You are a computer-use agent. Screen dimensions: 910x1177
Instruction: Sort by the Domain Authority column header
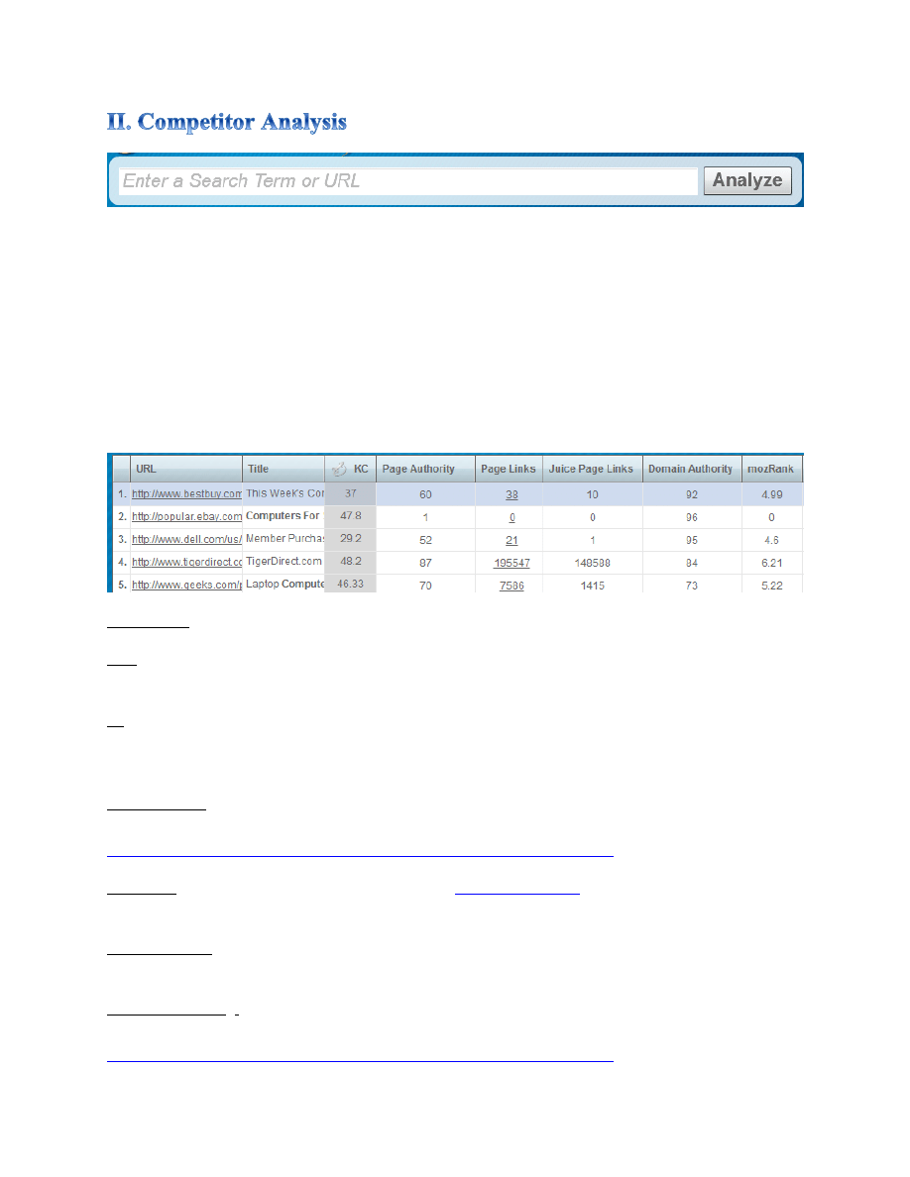pyautogui.click(x=691, y=470)
